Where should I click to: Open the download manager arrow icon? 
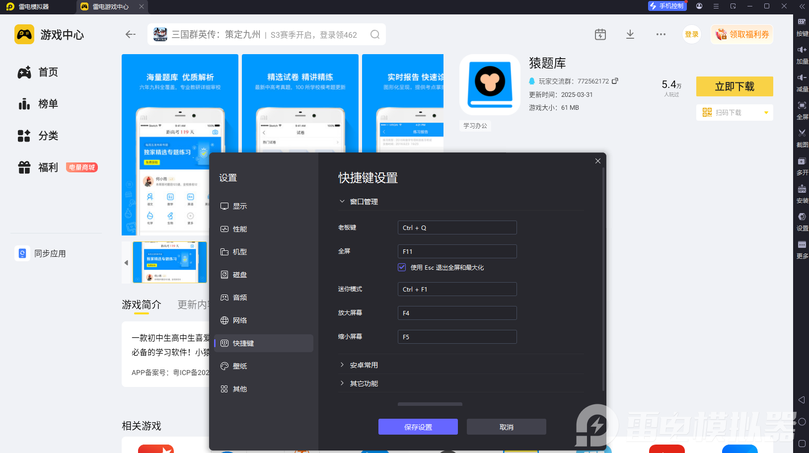point(630,34)
